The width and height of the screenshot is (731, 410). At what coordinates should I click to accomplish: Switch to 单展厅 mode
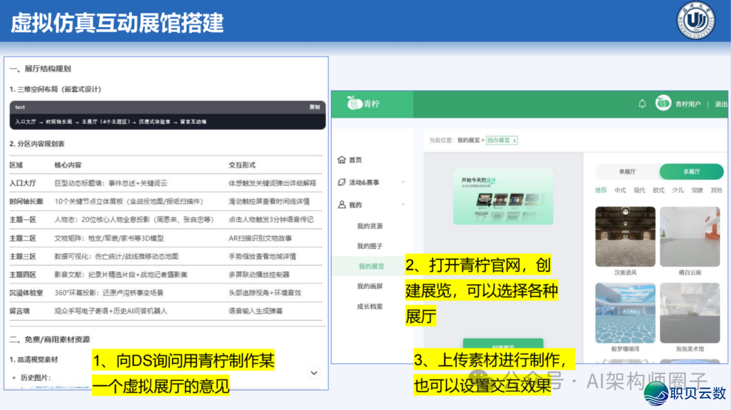pos(627,170)
